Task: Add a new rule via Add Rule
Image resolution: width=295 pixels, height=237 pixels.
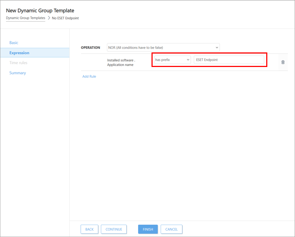Action: pos(89,76)
